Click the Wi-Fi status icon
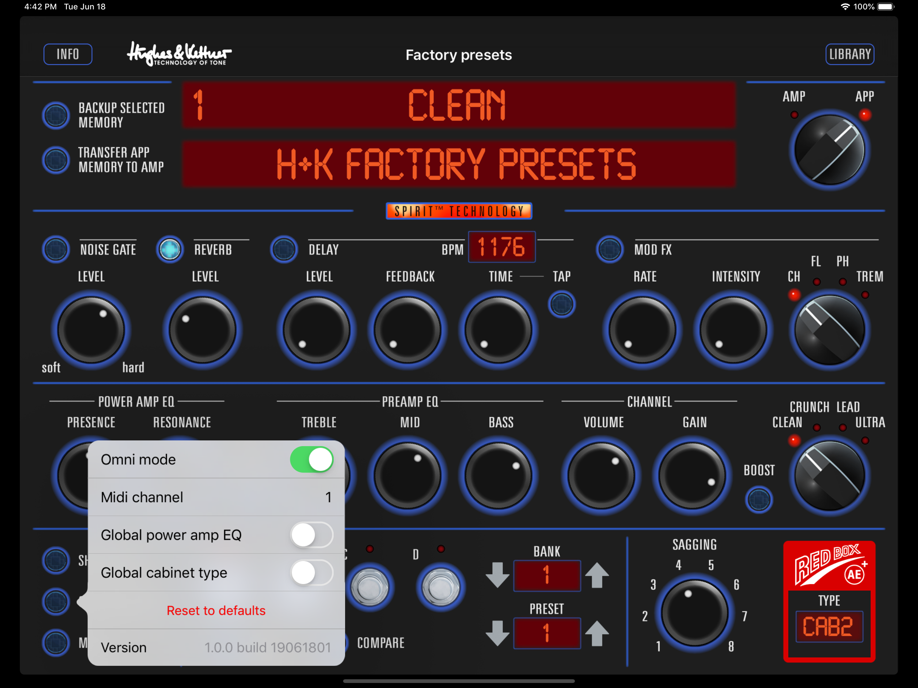Image resolution: width=918 pixels, height=688 pixels. [x=844, y=7]
